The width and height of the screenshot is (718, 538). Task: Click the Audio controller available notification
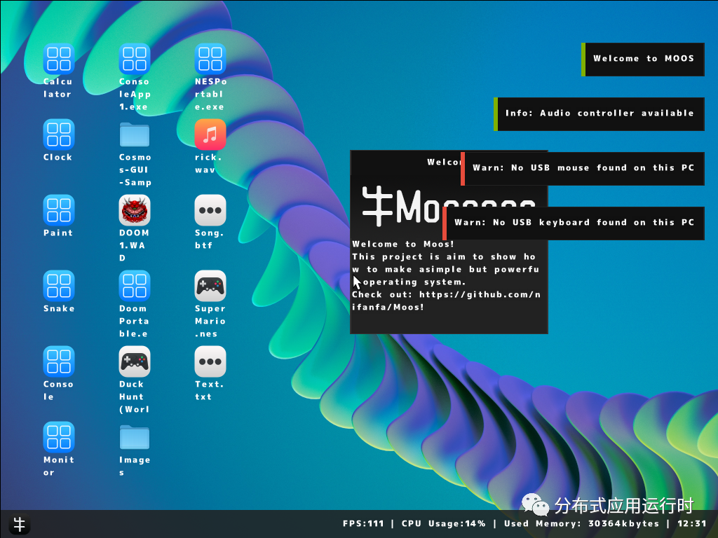coord(599,113)
